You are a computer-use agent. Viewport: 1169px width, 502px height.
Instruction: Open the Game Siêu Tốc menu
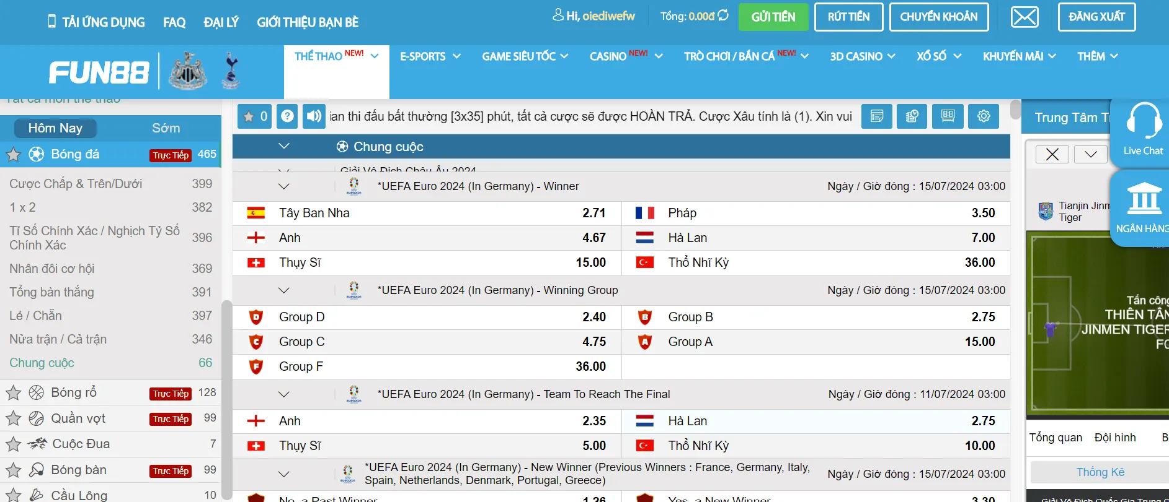(x=525, y=56)
